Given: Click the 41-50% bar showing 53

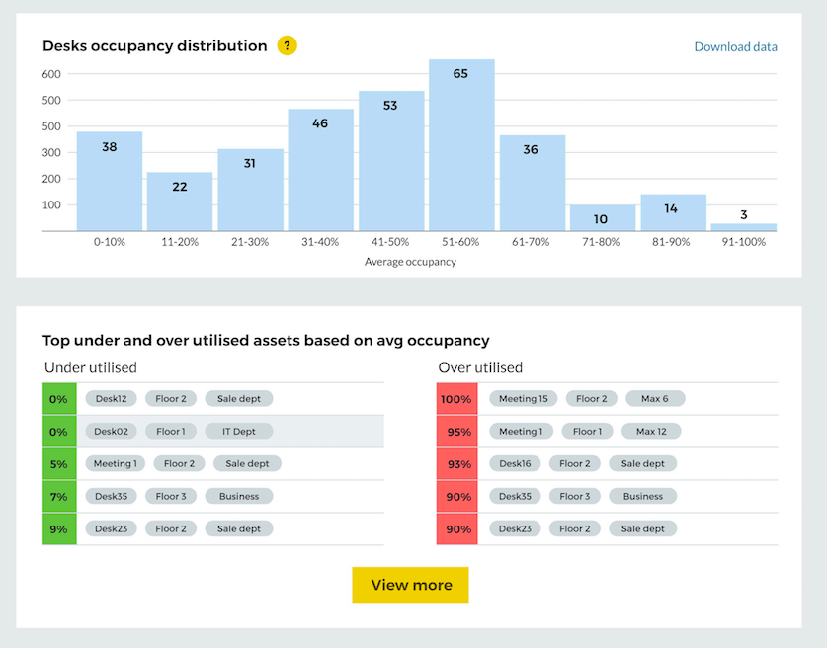Looking at the screenshot, I should click(391, 158).
